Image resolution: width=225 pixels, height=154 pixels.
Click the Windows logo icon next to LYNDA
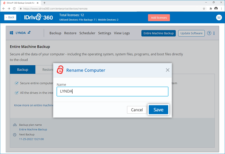[x=12, y=33]
